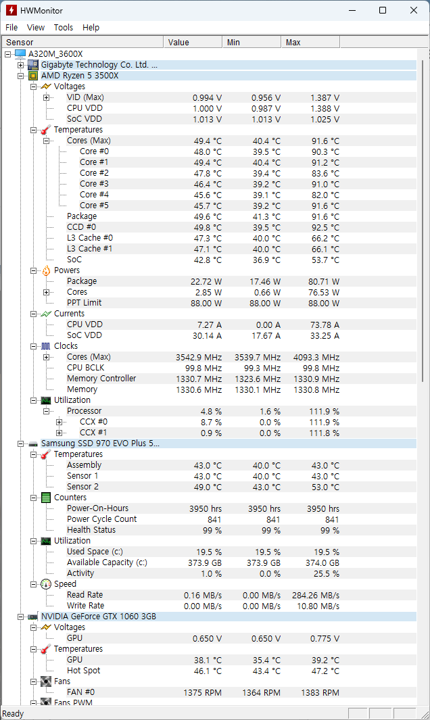
Task: Click the 91.6 °C Package max value
Action: [x=325, y=217]
